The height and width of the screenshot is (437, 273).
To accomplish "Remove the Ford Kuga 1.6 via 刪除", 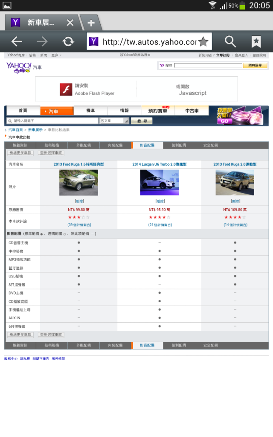I will 79,201.
